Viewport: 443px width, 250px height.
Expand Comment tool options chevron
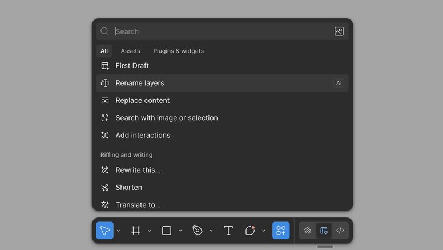(264, 231)
